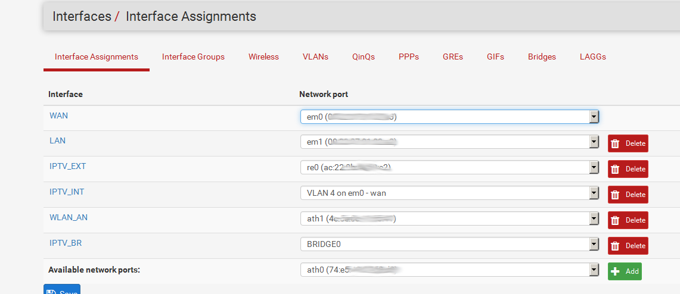Click trash icon on the IPTV_BR row
The height and width of the screenshot is (294, 680).
616,246
